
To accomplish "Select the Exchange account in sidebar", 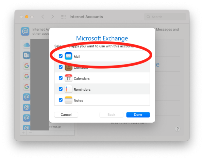I will click(27, 55).
